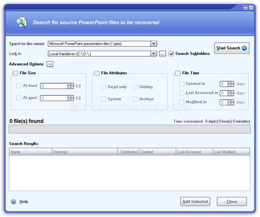Viewport: 260px width, 217px height.
Task: Open the Look in dropdown arrow
Action: coord(154,54)
